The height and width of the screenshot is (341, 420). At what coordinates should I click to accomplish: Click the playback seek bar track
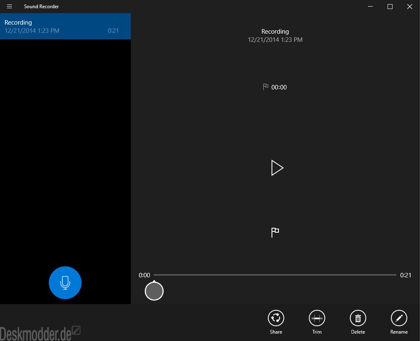click(x=275, y=275)
